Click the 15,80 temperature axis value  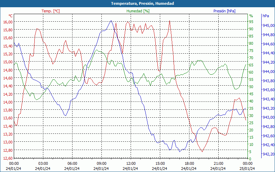point(8,30)
